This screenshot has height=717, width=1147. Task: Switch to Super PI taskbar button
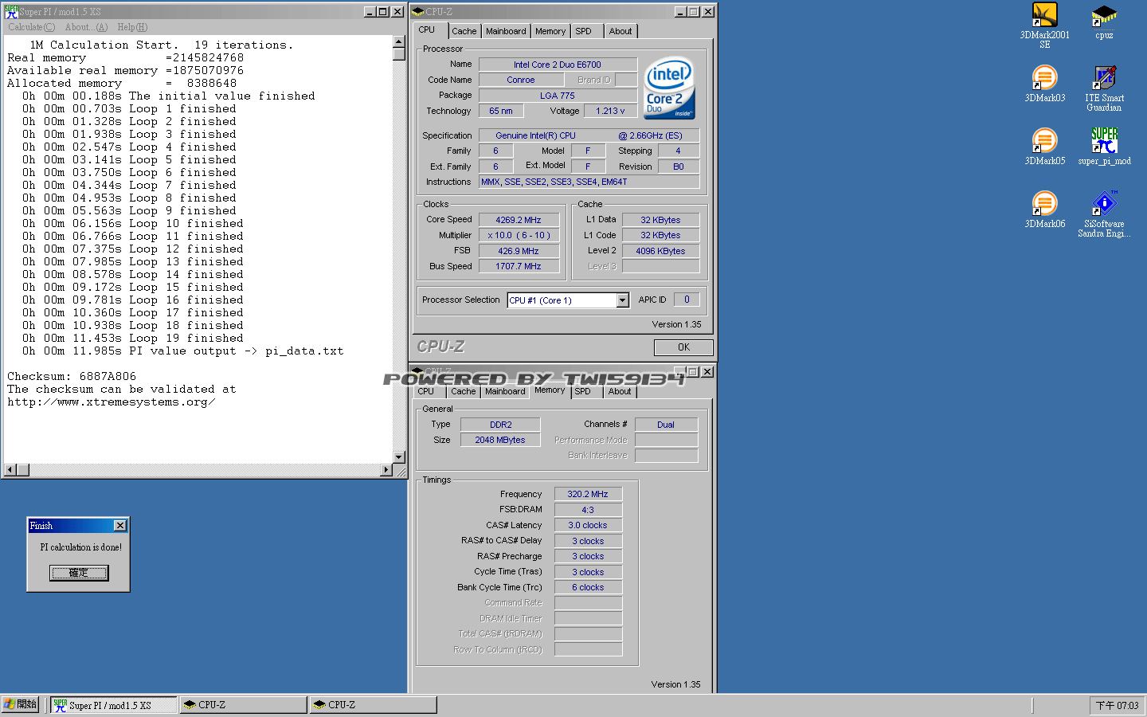[x=113, y=705]
